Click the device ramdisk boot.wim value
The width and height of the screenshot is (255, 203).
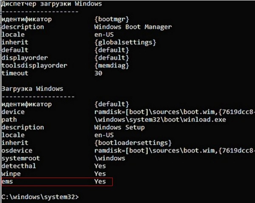pyautogui.click(x=174, y=112)
